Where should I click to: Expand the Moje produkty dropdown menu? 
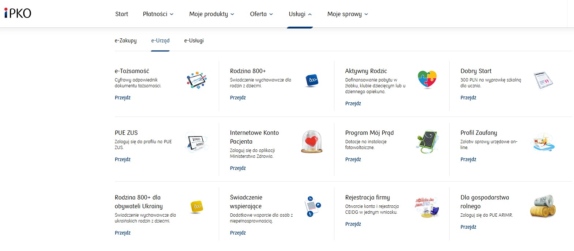tap(211, 14)
